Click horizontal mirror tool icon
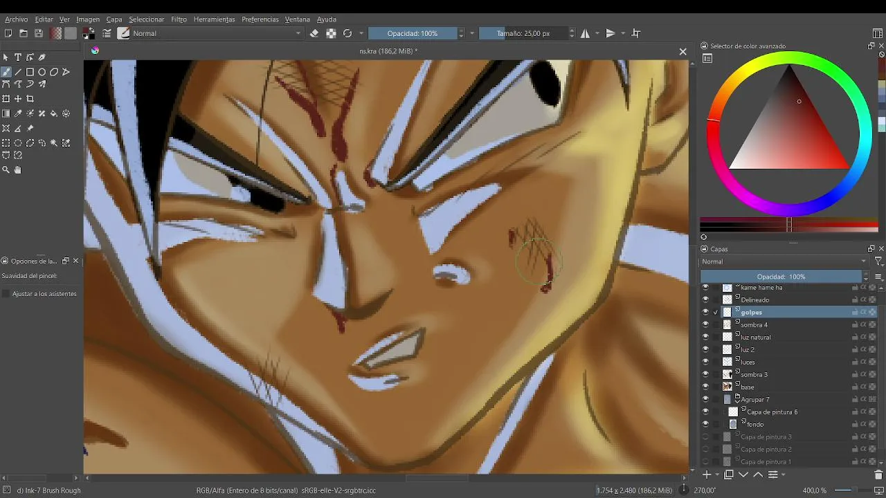 [586, 33]
